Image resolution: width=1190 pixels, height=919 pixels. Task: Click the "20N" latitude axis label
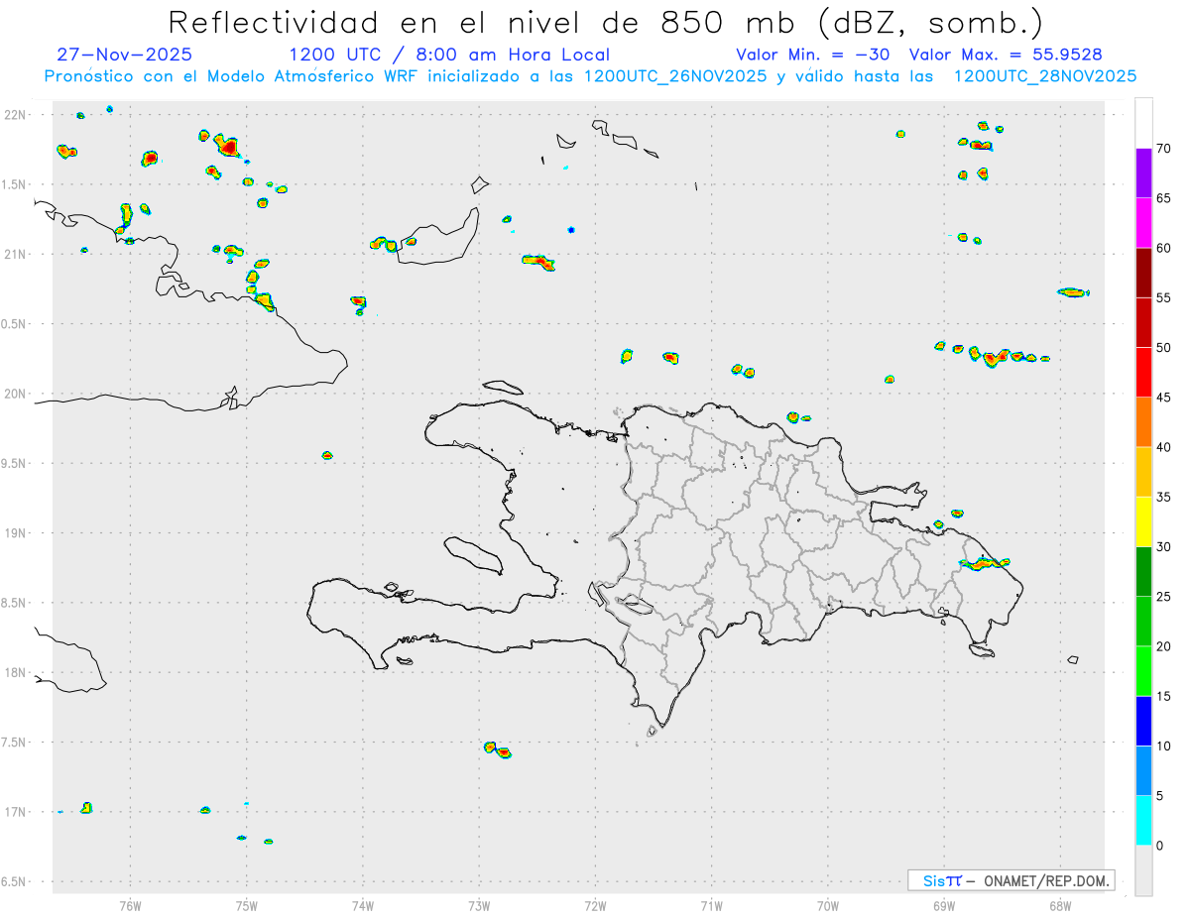point(16,394)
